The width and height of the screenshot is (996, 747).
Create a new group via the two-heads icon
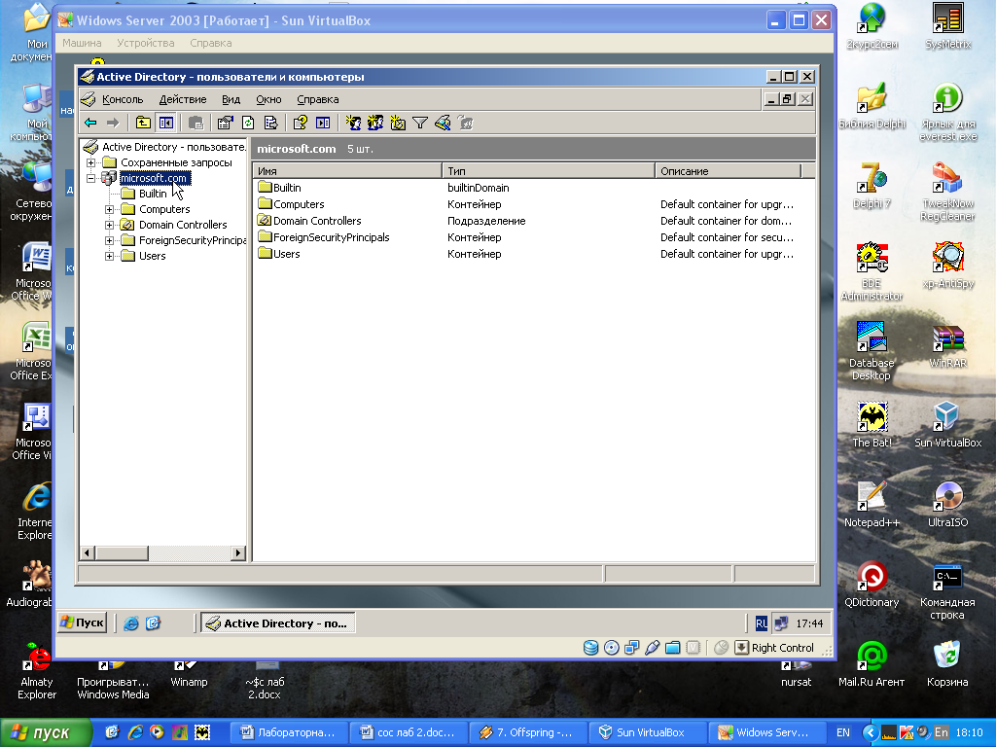375,124
